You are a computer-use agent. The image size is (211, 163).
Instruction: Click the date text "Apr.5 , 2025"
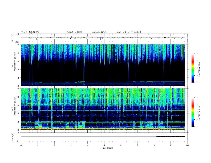tap(74, 32)
